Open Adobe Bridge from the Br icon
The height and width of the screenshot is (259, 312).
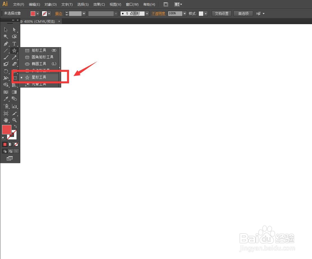click(x=166, y=4)
